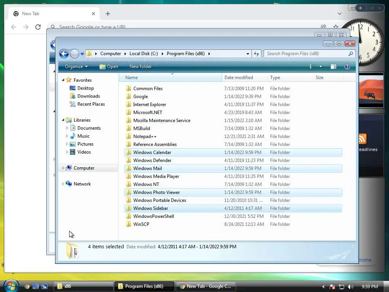Image resolution: width=389 pixels, height=292 pixels.
Task: Sort by the Size column header
Action: pyautogui.click(x=329, y=78)
